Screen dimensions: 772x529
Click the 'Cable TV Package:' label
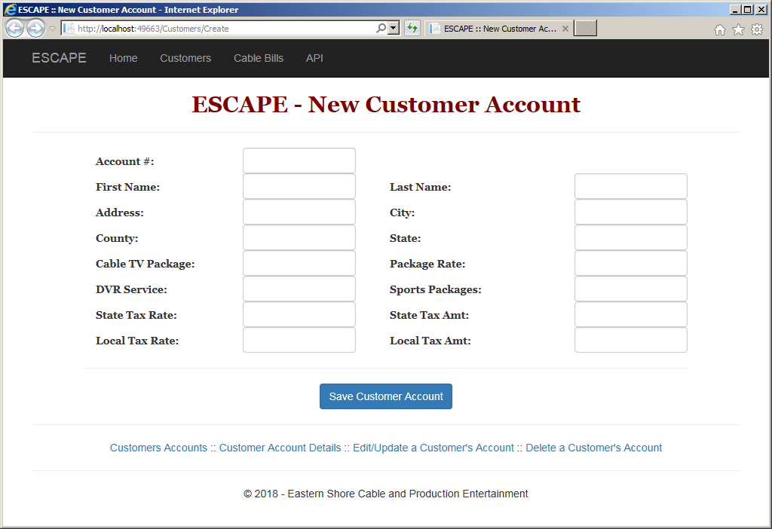[146, 264]
